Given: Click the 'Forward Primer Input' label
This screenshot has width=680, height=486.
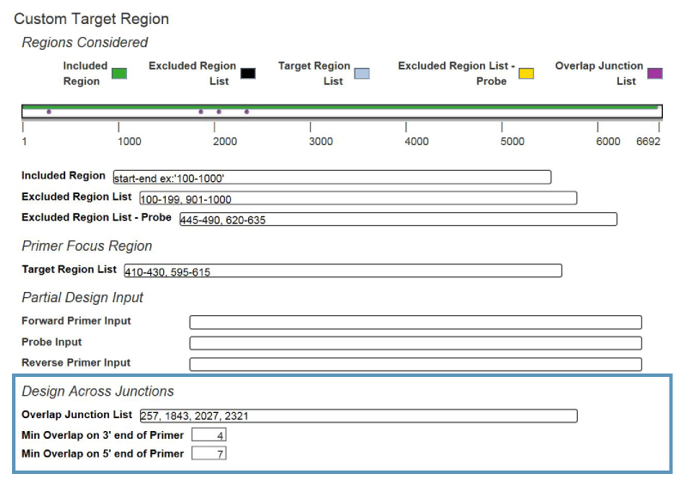Looking at the screenshot, I should [76, 321].
